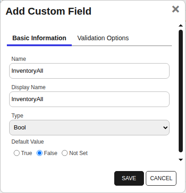Image resolution: width=186 pixels, height=193 pixels.
Task: Cancel adding the custom field
Action: point(161,178)
